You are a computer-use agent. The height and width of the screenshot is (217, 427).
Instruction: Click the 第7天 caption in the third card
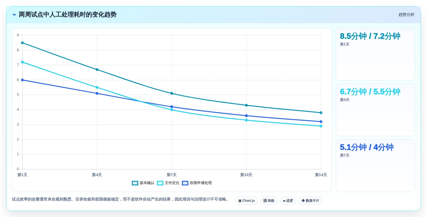pyautogui.click(x=345, y=155)
